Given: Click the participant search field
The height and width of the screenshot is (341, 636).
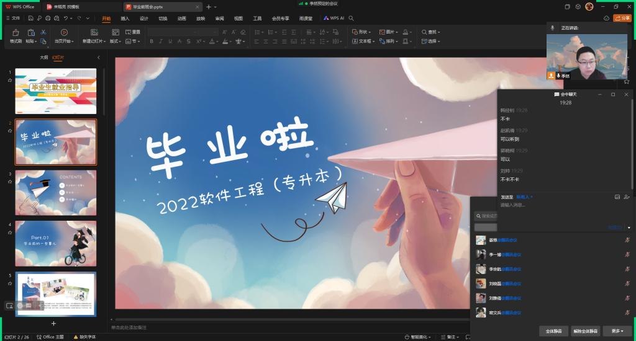Looking at the screenshot, I should click(486, 216).
